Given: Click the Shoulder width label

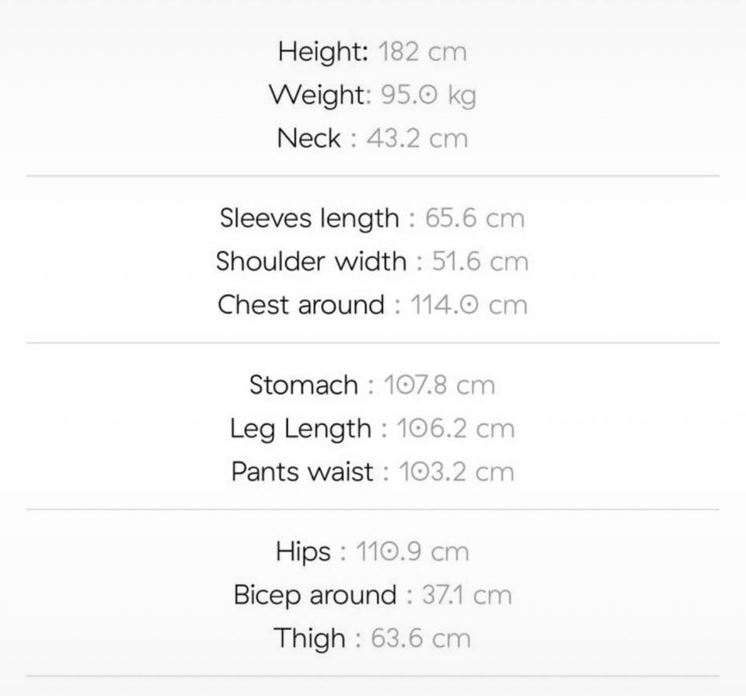Looking at the screenshot, I should pos(311,261).
